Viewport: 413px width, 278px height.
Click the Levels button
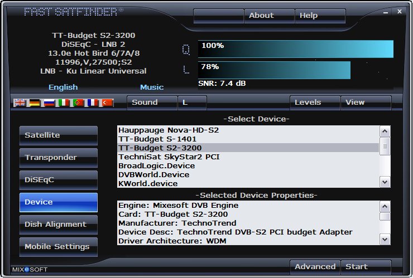[315, 103]
